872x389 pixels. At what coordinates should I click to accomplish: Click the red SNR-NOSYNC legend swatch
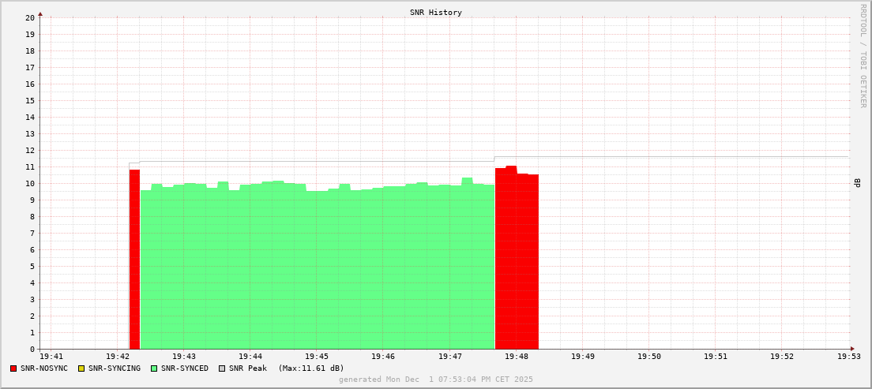tap(13, 368)
